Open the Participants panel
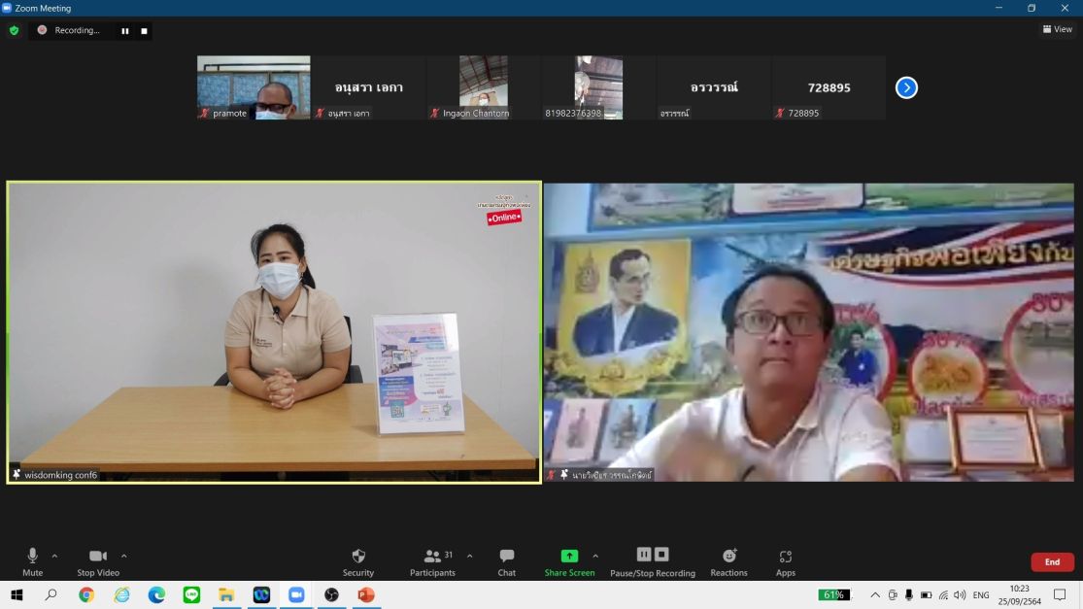This screenshot has width=1083, height=609. [432, 561]
